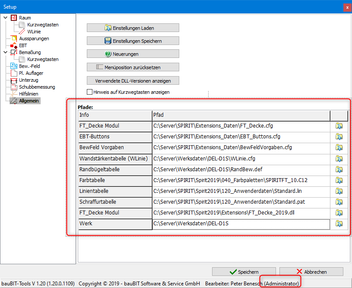Open Neuerungen button
The width and height of the screenshot is (352, 288).
pos(133,54)
